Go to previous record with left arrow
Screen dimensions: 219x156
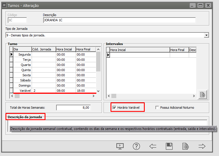pyautogui.click(x=153, y=146)
